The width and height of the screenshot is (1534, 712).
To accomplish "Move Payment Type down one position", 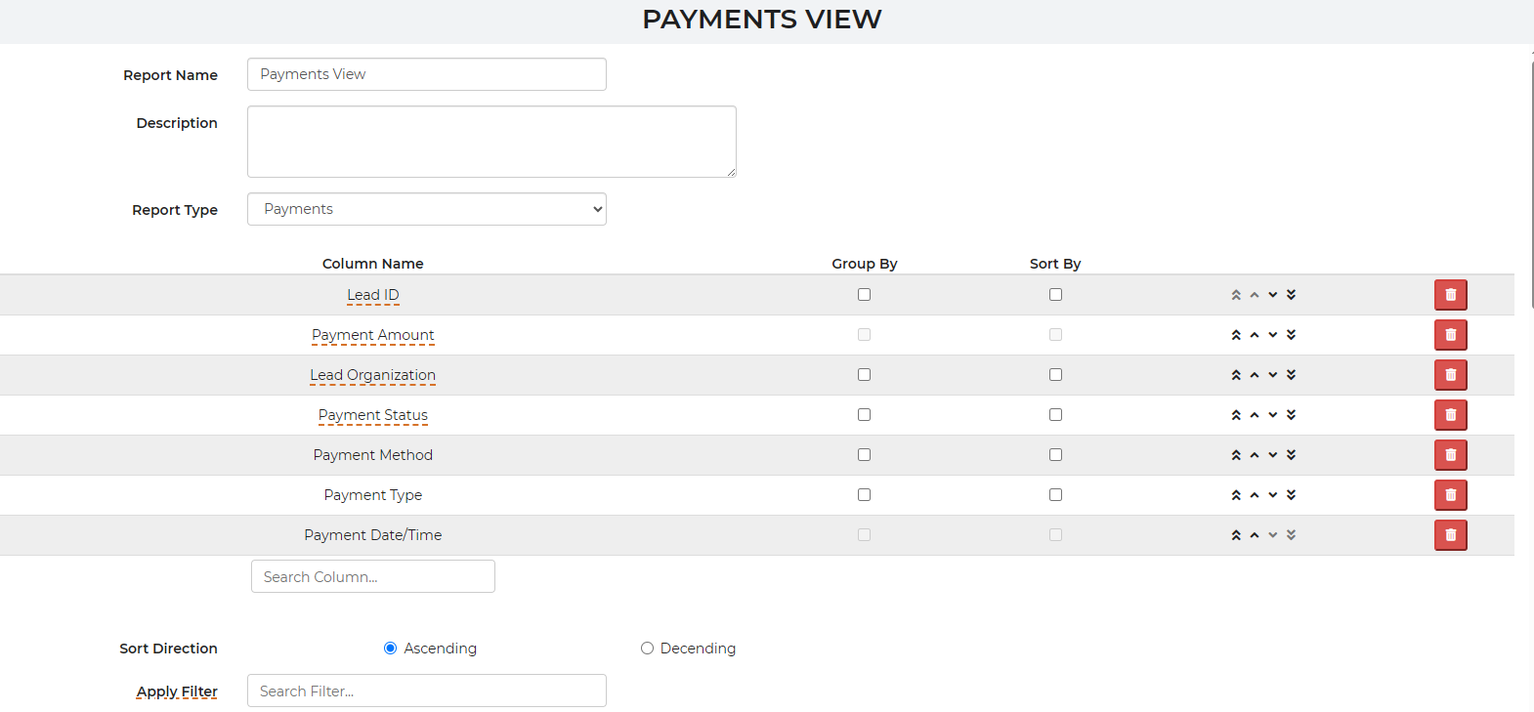I will (x=1273, y=495).
